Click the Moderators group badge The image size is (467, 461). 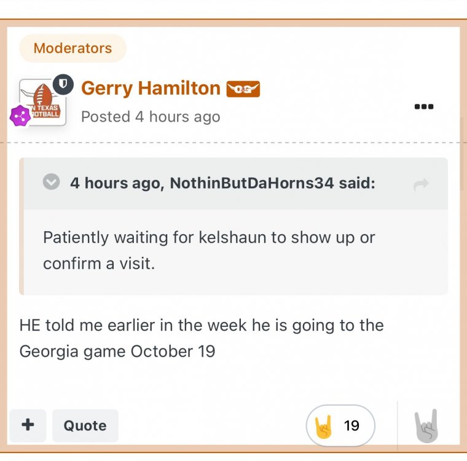point(73,48)
